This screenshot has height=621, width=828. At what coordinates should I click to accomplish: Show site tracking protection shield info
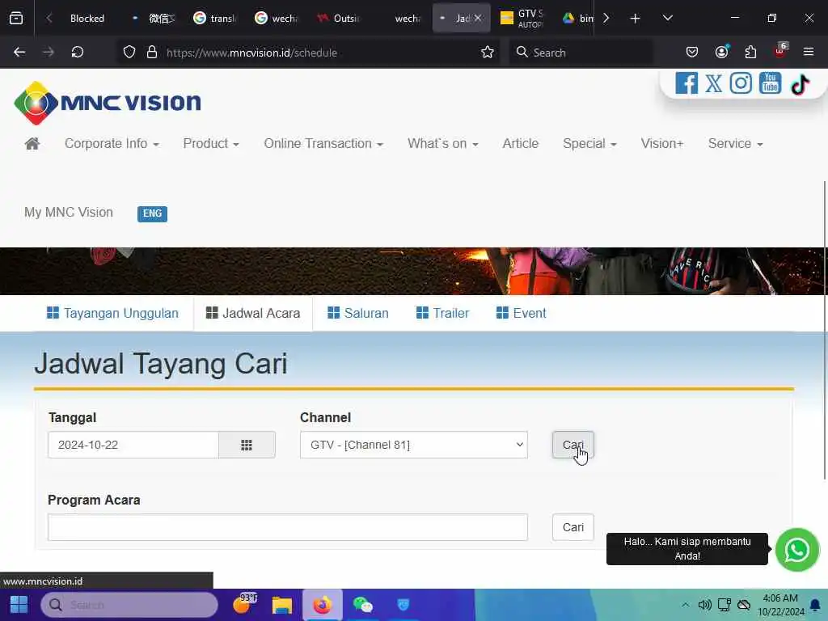point(129,53)
